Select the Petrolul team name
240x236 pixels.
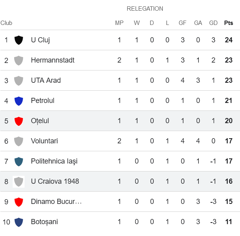click(43, 101)
